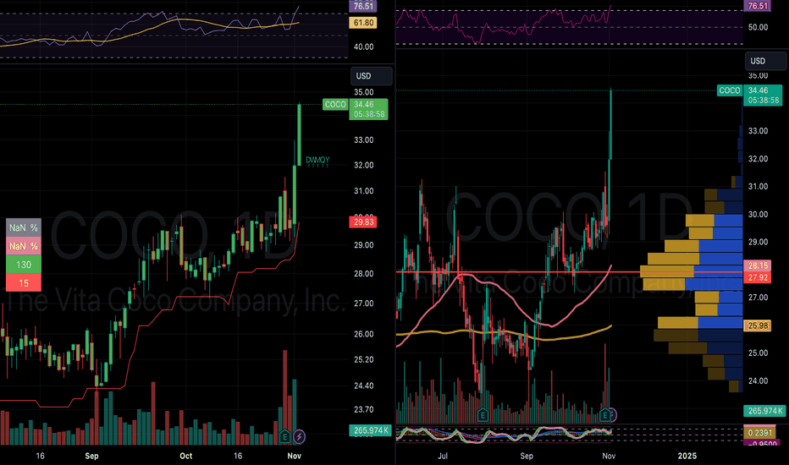The width and height of the screenshot is (789, 465).
Task: Click the COCO symbol label on left chart
Action: [335, 105]
